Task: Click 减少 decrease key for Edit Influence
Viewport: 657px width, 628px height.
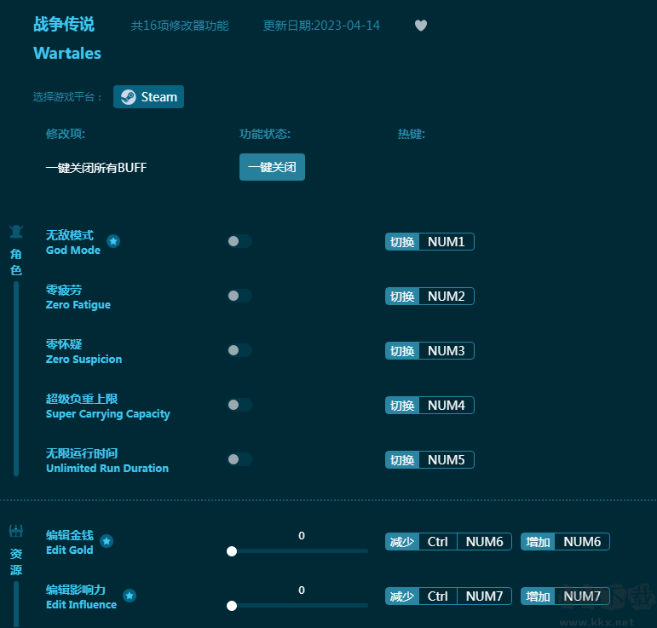Action: tap(402, 596)
